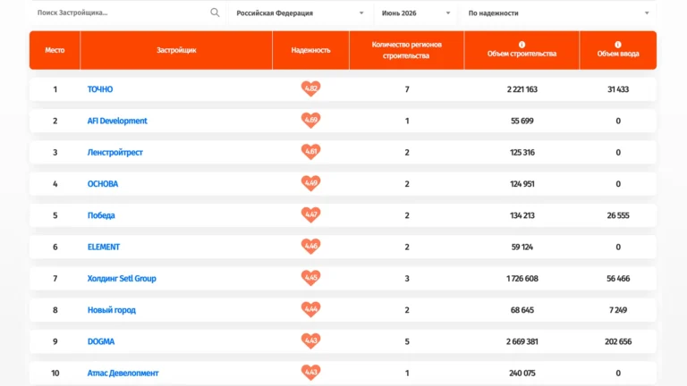This screenshot has width=687, height=386.
Task: Click info icon above Объем строительства
Action: coord(522,44)
